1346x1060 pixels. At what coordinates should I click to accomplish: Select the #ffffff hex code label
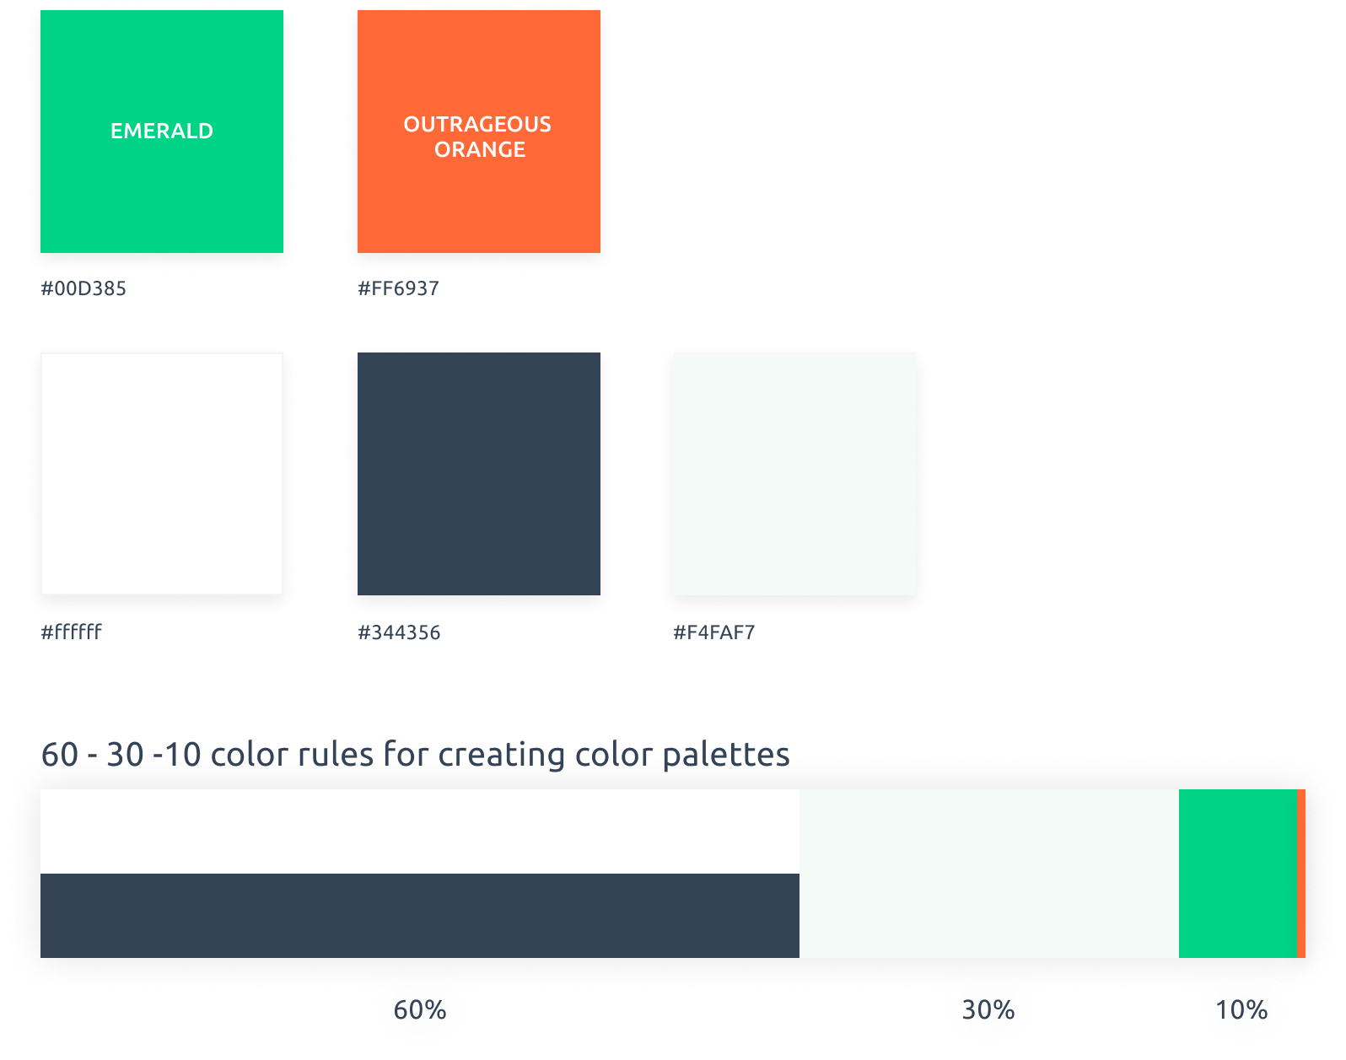(x=71, y=632)
